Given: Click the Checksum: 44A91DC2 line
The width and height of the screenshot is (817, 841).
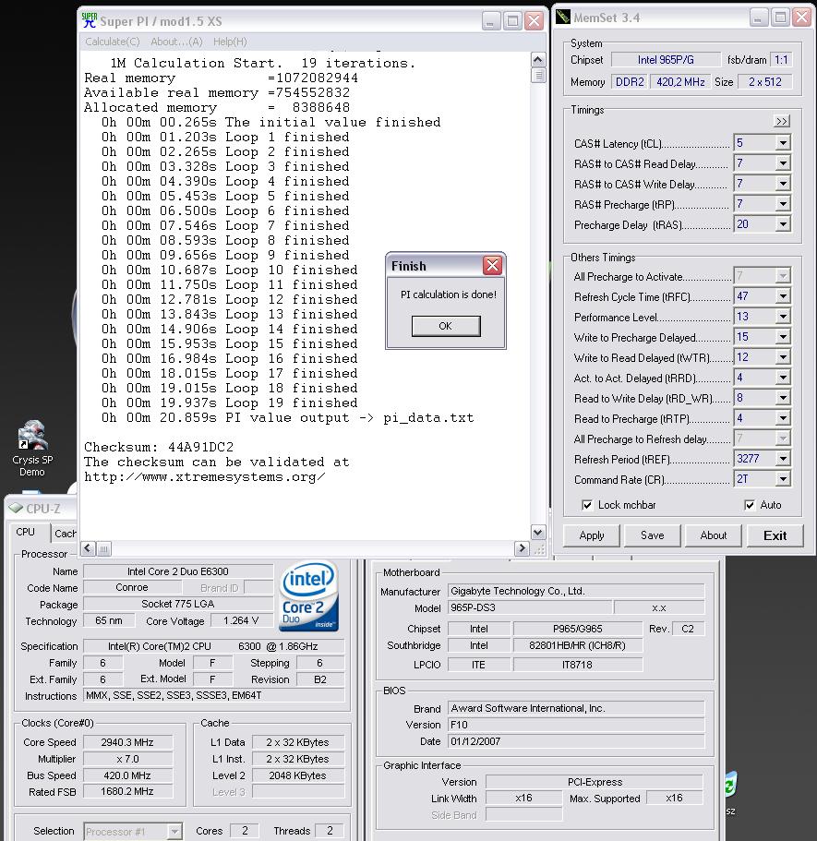Looking at the screenshot, I should pos(159,447).
